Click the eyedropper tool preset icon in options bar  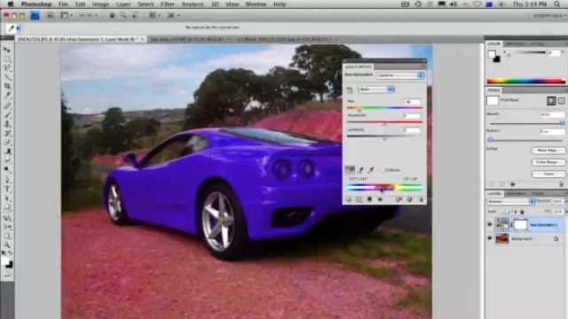click(11, 28)
